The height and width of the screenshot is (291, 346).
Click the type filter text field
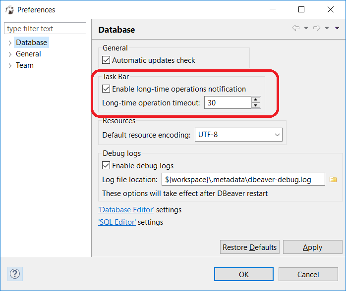(x=45, y=29)
